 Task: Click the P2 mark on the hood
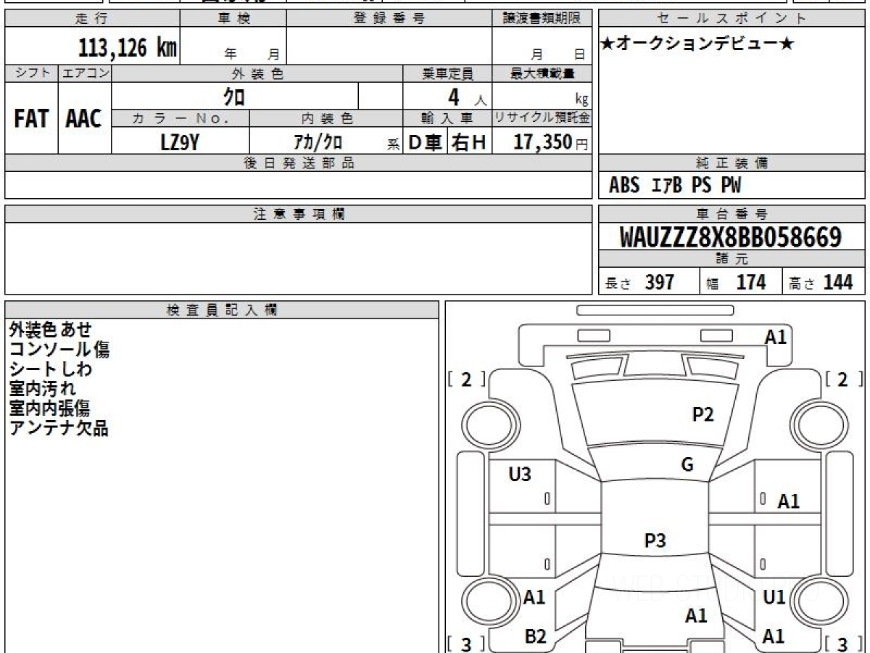(x=703, y=414)
